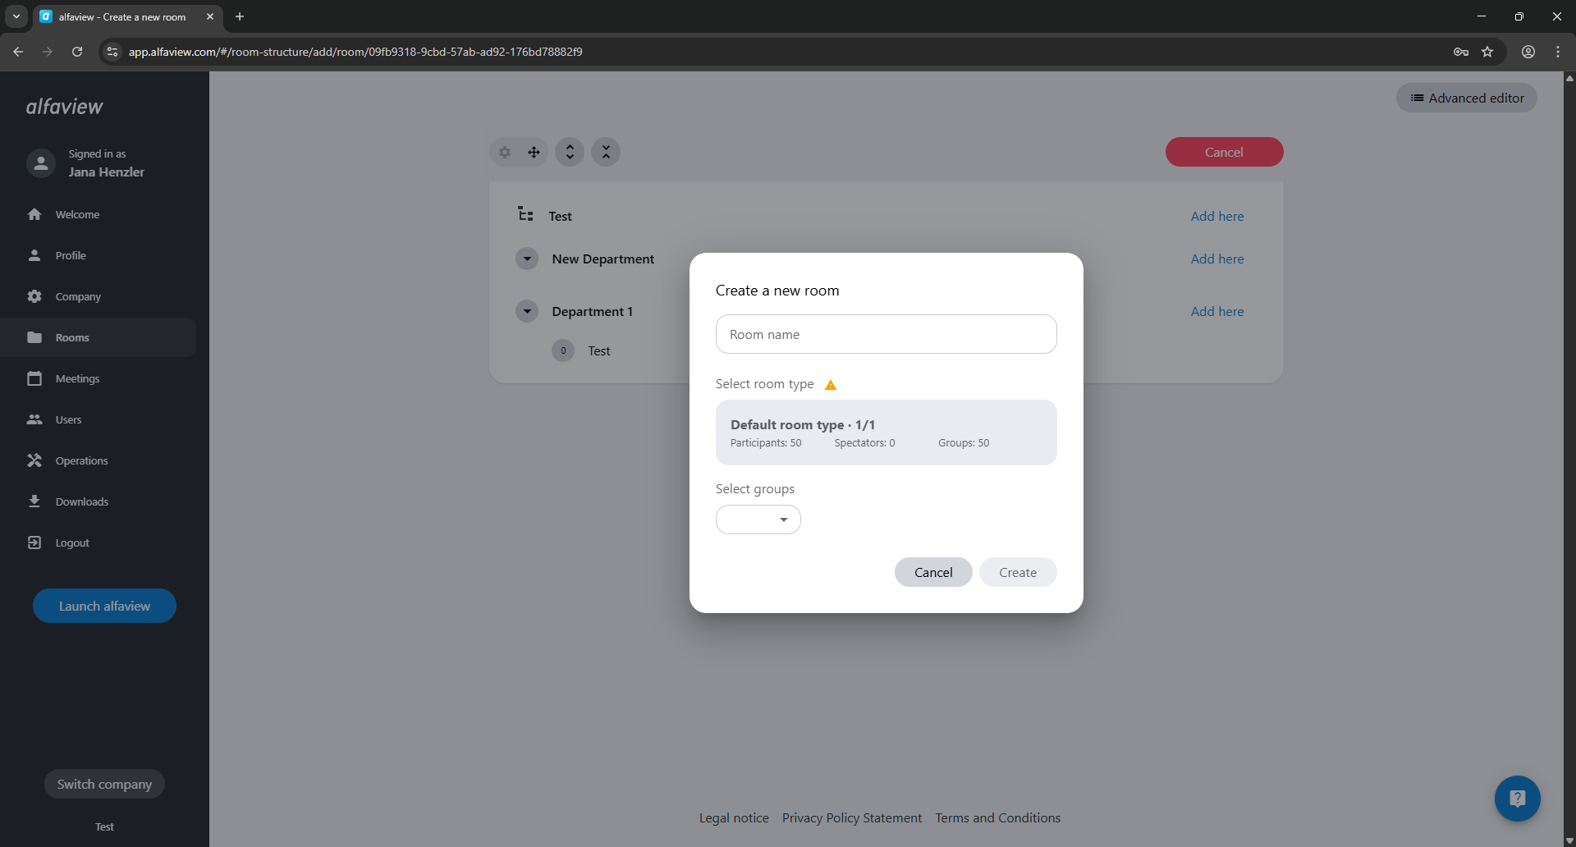This screenshot has width=1576, height=847.
Task: Click the settings gear icon above room list
Action: click(x=505, y=153)
